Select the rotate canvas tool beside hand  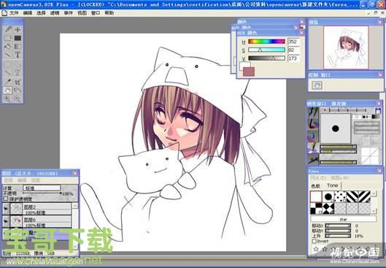[x=18, y=91]
